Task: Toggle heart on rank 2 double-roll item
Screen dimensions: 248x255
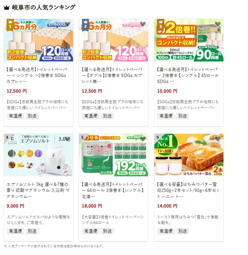Action: pos(143,24)
